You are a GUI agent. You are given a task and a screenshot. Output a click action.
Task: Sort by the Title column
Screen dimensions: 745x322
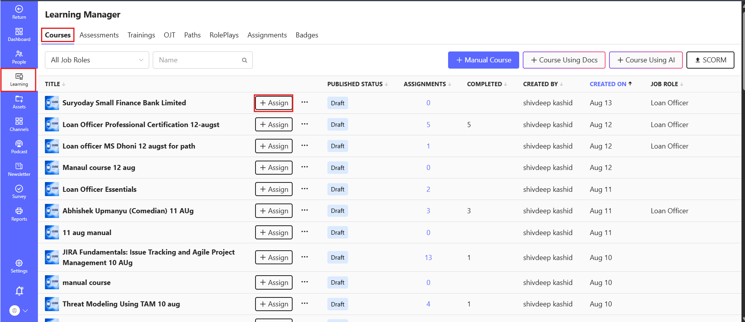point(55,84)
